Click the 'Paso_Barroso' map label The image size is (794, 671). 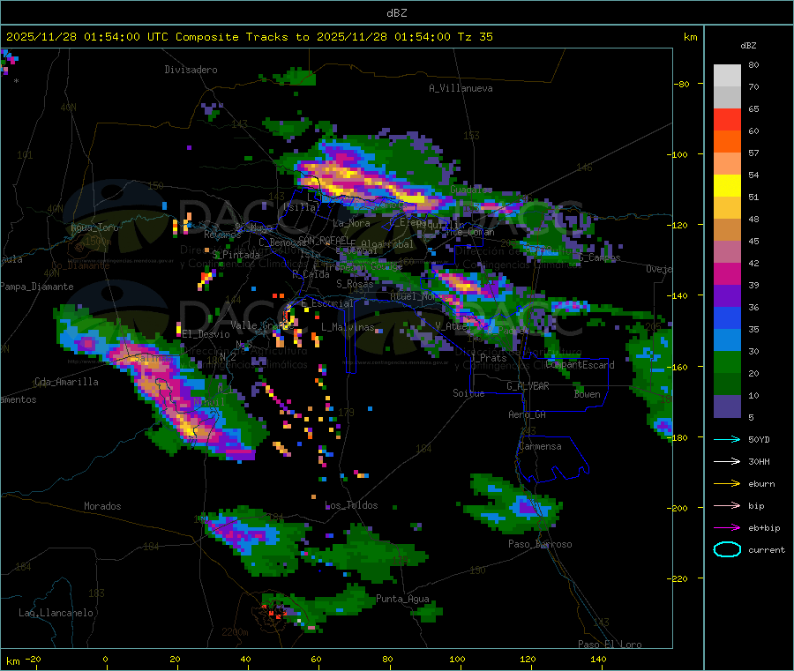click(x=540, y=544)
